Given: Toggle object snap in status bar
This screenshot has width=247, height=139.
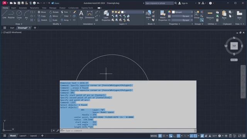Looking at the screenshot, I should pos(196,136).
